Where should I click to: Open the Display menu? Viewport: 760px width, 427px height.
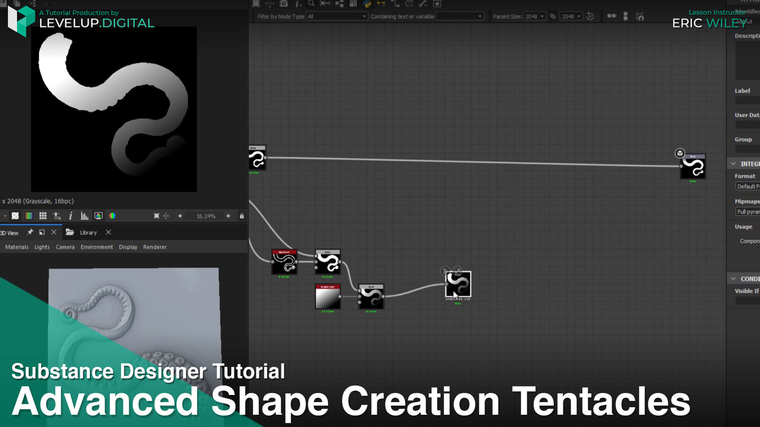128,247
